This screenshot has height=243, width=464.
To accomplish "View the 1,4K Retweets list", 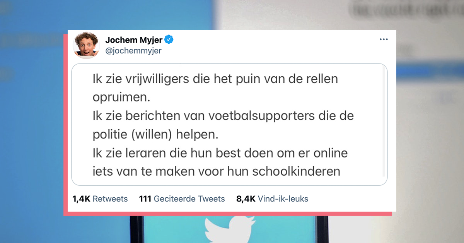I will point(100,199).
